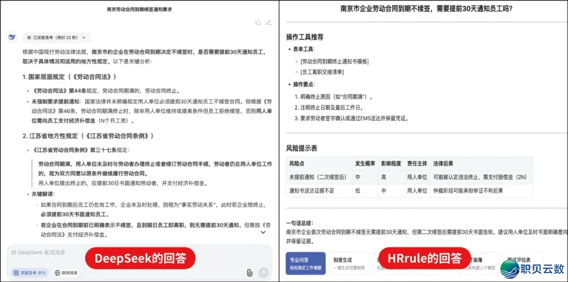Click step 注明终止日期及最后工作日
The height and width of the screenshot is (282, 568).
pos(331,107)
